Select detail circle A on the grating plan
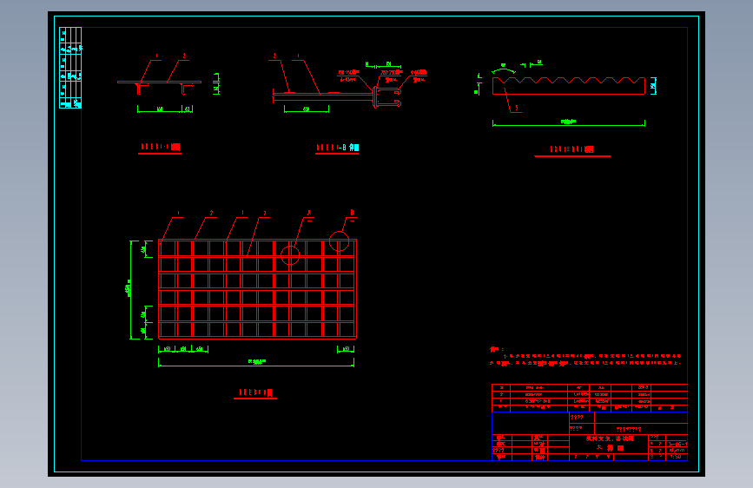The width and height of the screenshot is (753, 488). pyautogui.click(x=290, y=255)
